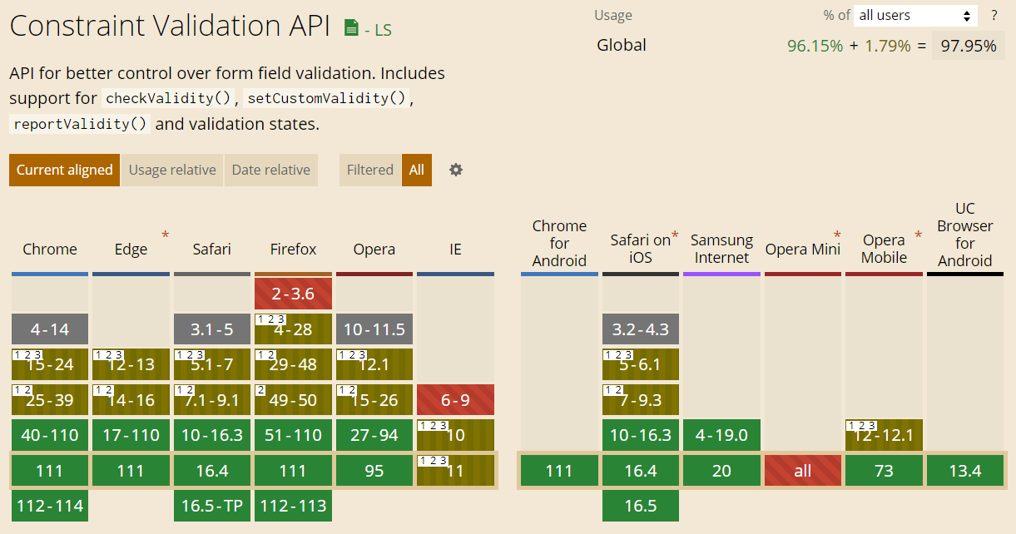This screenshot has width=1016, height=534.
Task: Select Opera 95 current version cell
Action: click(374, 471)
